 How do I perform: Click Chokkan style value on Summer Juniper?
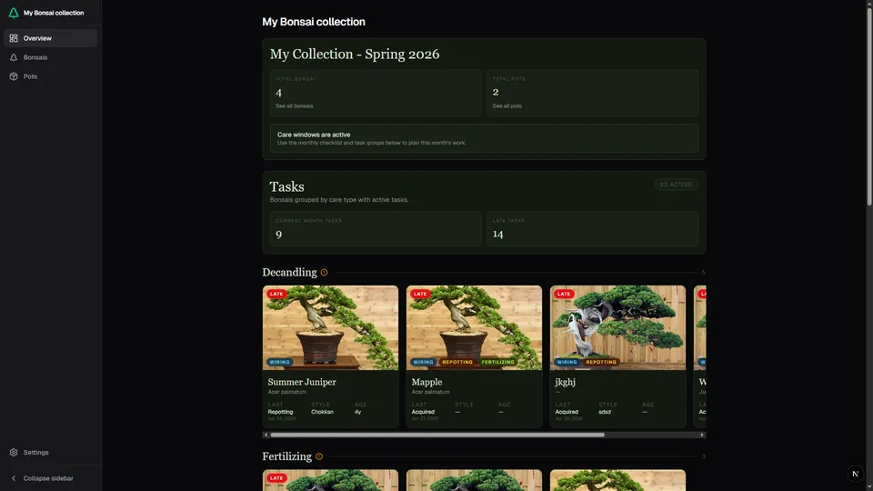click(x=322, y=412)
